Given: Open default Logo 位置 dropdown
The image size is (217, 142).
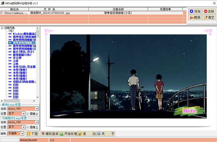Looking at the screenshot, I should 23,114.
